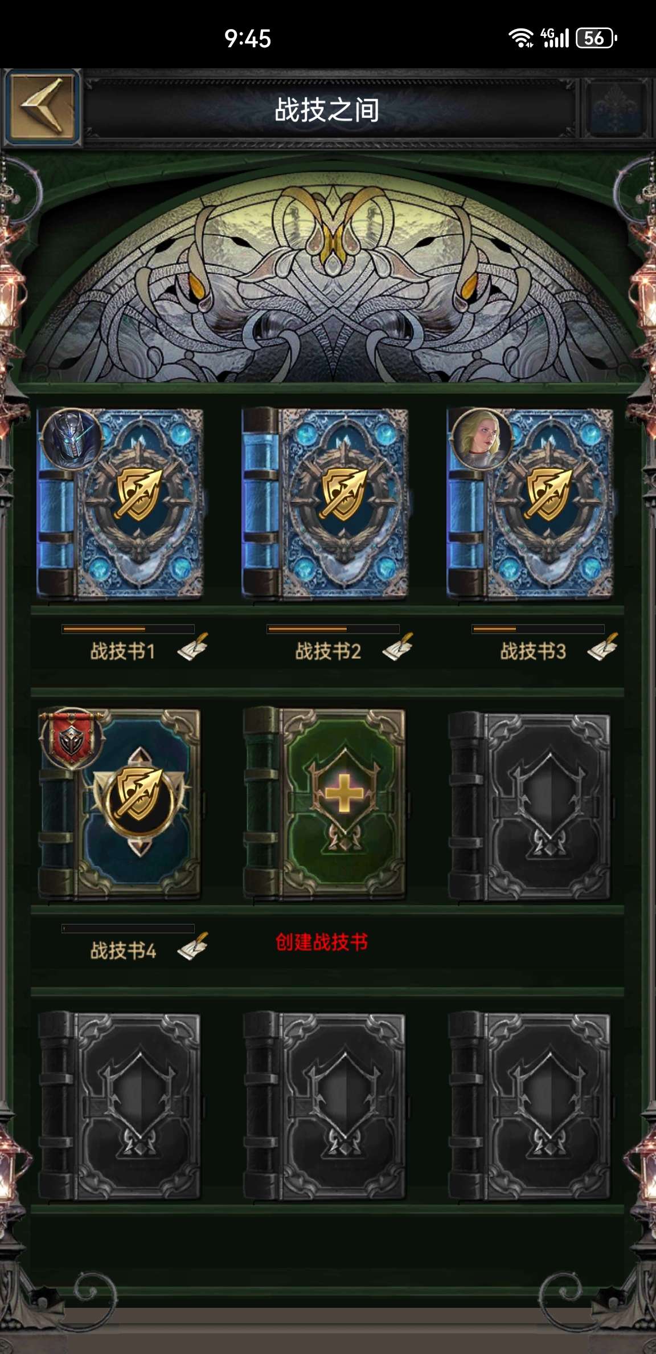Click edit quill icon beside 战技书4

point(192,947)
